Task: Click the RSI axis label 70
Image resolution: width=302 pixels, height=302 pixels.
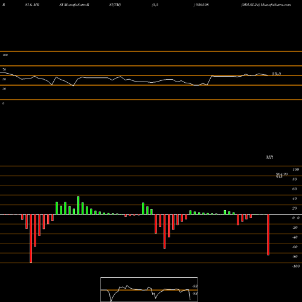Action: point(4,69)
